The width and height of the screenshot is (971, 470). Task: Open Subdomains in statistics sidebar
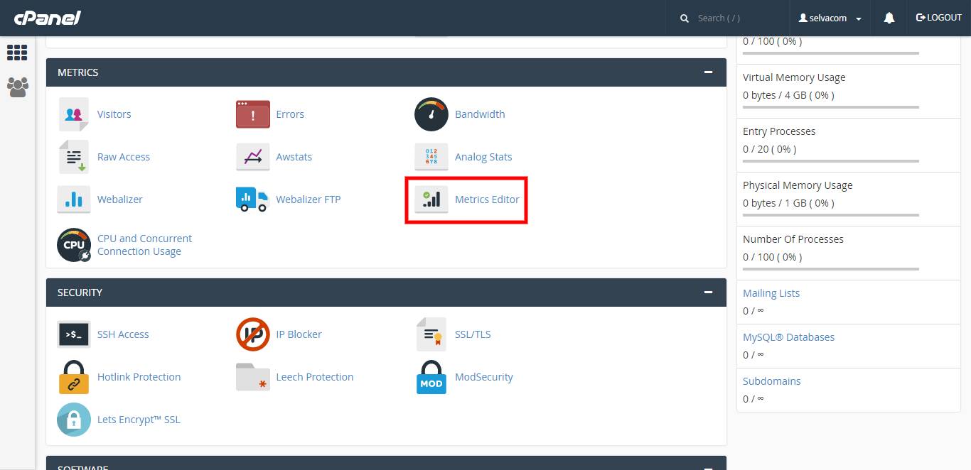771,381
